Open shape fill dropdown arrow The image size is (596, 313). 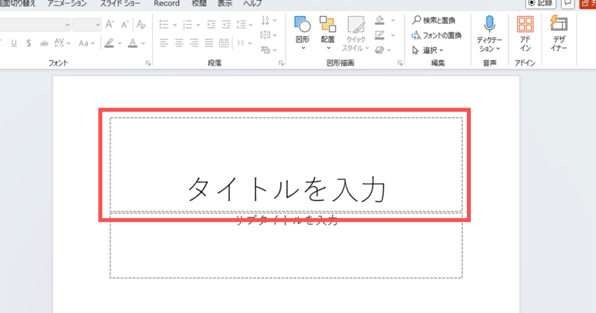point(393,20)
